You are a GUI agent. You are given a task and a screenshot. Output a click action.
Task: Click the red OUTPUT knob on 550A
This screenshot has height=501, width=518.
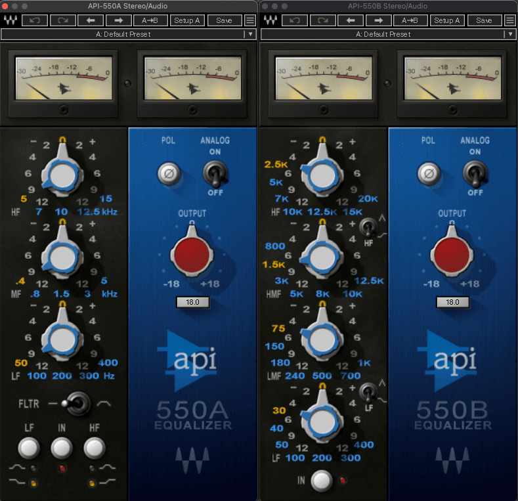coord(192,255)
